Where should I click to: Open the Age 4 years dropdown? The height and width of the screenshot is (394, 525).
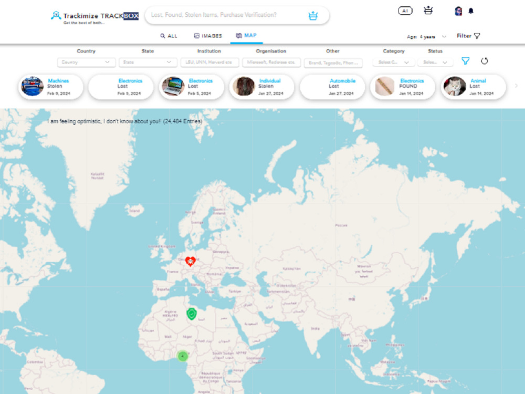[x=426, y=37]
